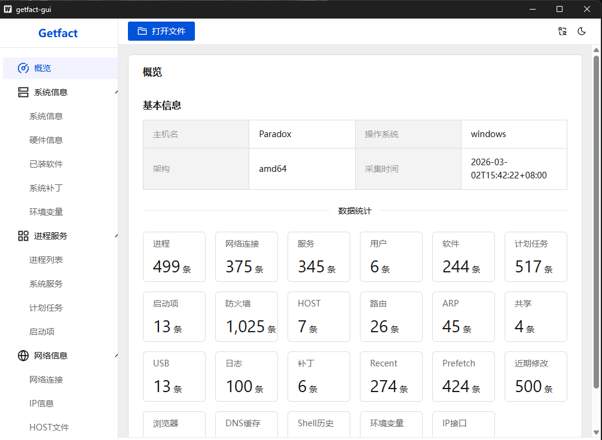Click the 日志 100 条 statistic card
The width and height of the screenshot is (602, 440).
[x=246, y=377]
